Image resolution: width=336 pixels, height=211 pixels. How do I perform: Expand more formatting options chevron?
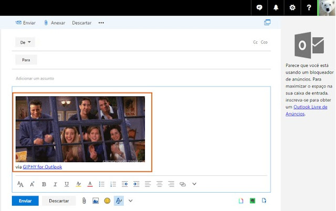[194, 184]
